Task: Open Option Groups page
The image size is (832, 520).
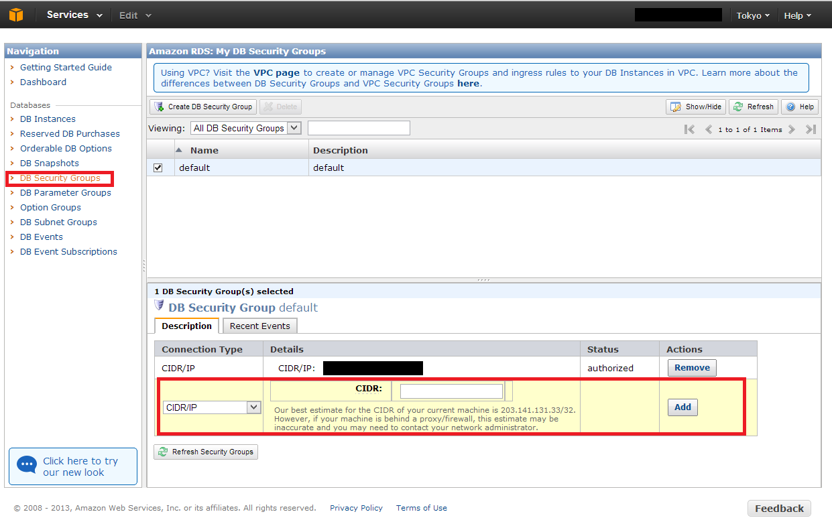Action: point(50,207)
